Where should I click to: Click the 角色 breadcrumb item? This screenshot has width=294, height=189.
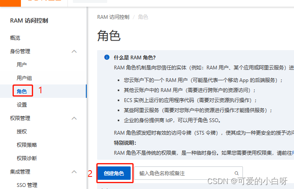coord(143,17)
